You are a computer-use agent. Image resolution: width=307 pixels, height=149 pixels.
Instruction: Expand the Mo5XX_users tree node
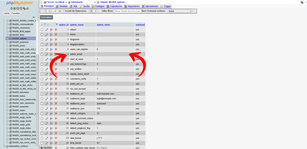[x=7, y=110]
